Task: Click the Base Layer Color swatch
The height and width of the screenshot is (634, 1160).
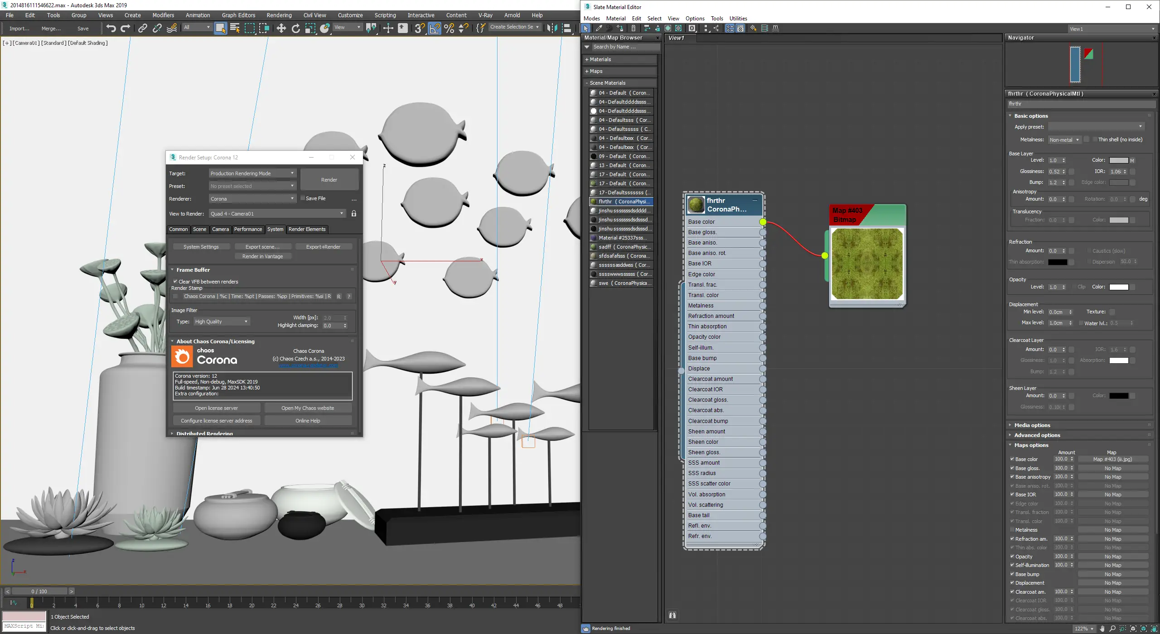Action: [x=1118, y=160]
